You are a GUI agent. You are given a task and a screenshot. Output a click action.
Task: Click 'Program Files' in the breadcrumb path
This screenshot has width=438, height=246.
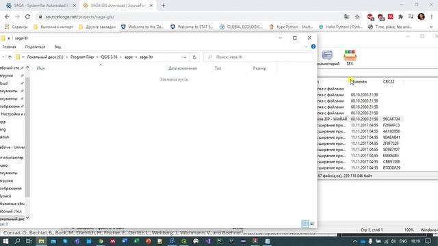[x=82, y=57]
